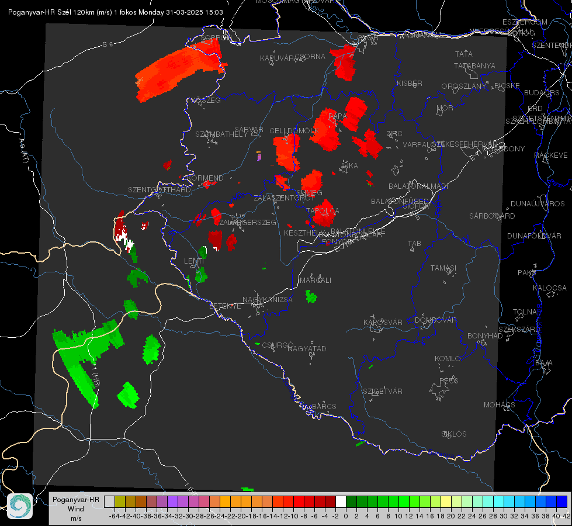Click the 'DOMBOVAR' city label
Screen dimensions: 572x526
click(x=435, y=320)
